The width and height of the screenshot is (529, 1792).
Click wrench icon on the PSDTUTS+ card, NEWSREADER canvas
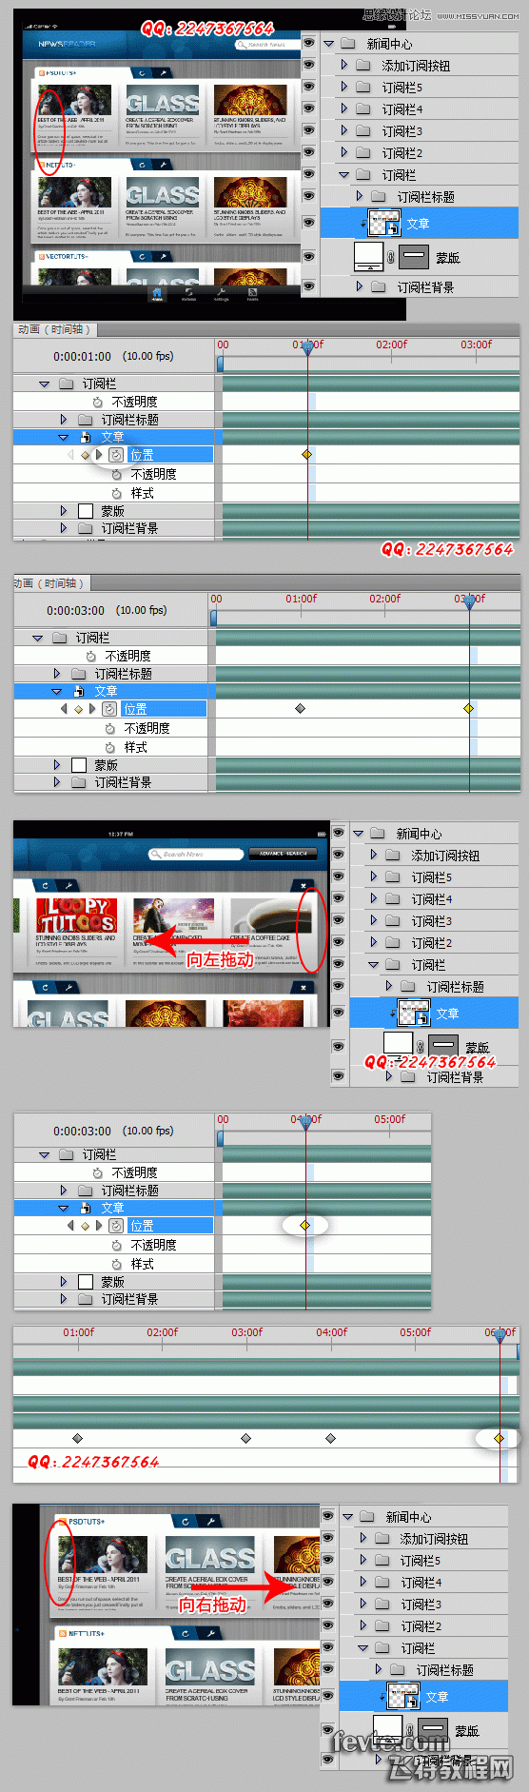pyautogui.click(x=164, y=72)
